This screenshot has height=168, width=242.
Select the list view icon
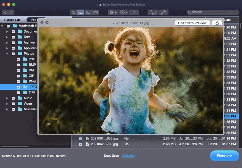[81, 12]
